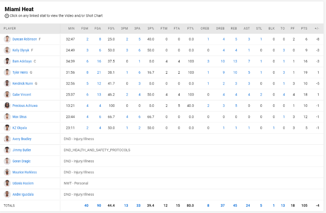Screen dimensions: 326x213
Task: View Tyler Herro's 21 field goal attempts
Action: pos(99,72)
